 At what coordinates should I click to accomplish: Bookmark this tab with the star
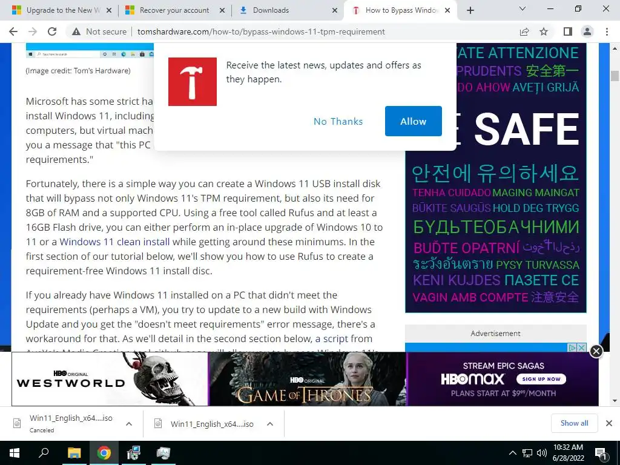click(x=544, y=31)
